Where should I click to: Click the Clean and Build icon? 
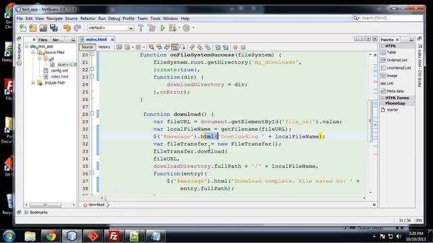click(152, 28)
